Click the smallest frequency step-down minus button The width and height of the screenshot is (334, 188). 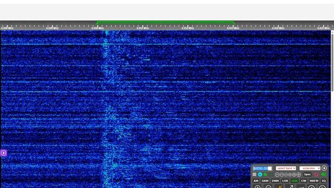tap(286, 174)
